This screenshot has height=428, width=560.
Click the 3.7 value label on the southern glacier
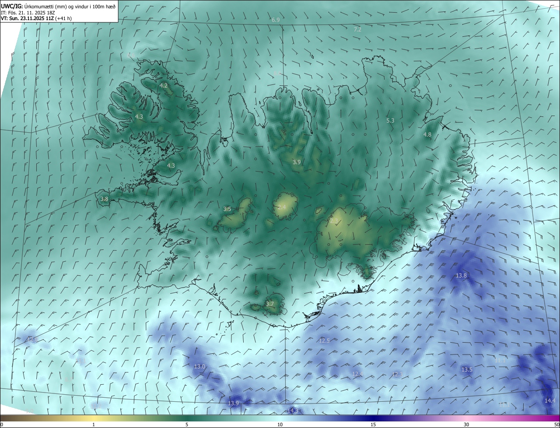270,304
